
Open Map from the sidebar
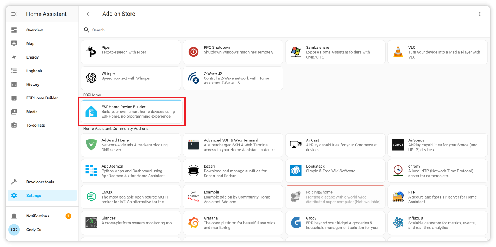click(42, 43)
